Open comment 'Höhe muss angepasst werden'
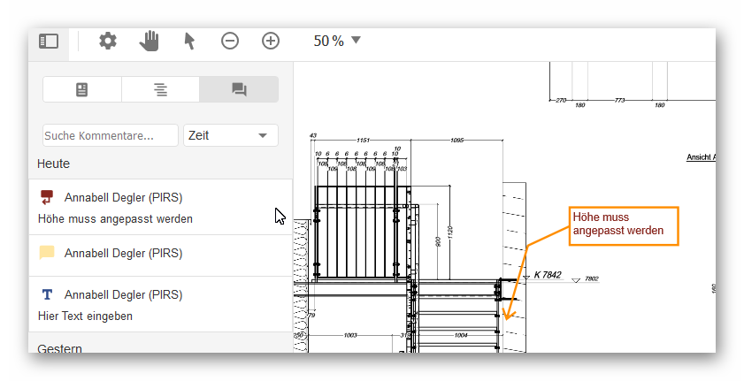 [x=115, y=218]
